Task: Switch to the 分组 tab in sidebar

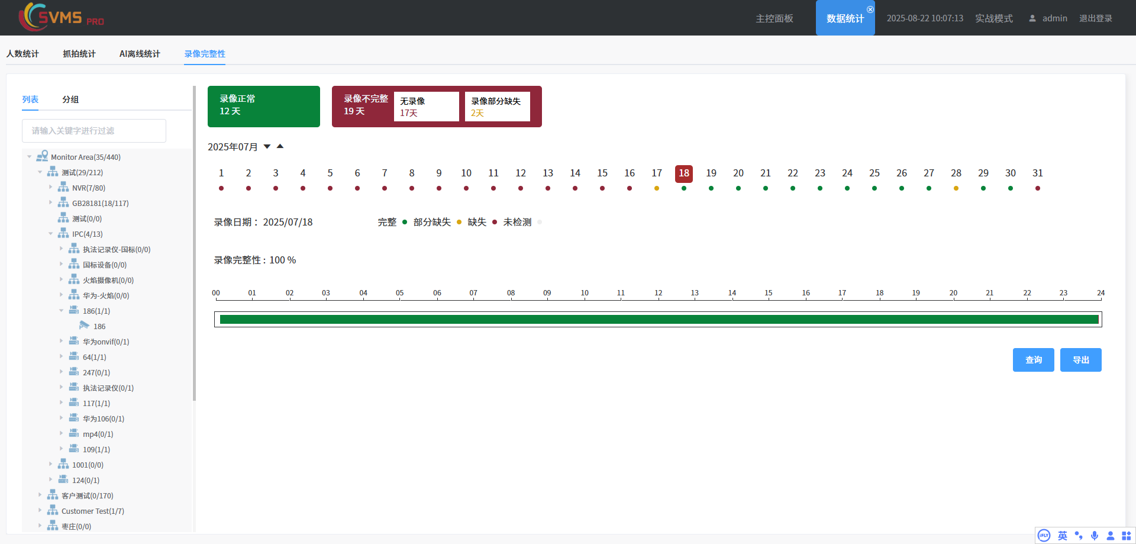Action: 70,99
